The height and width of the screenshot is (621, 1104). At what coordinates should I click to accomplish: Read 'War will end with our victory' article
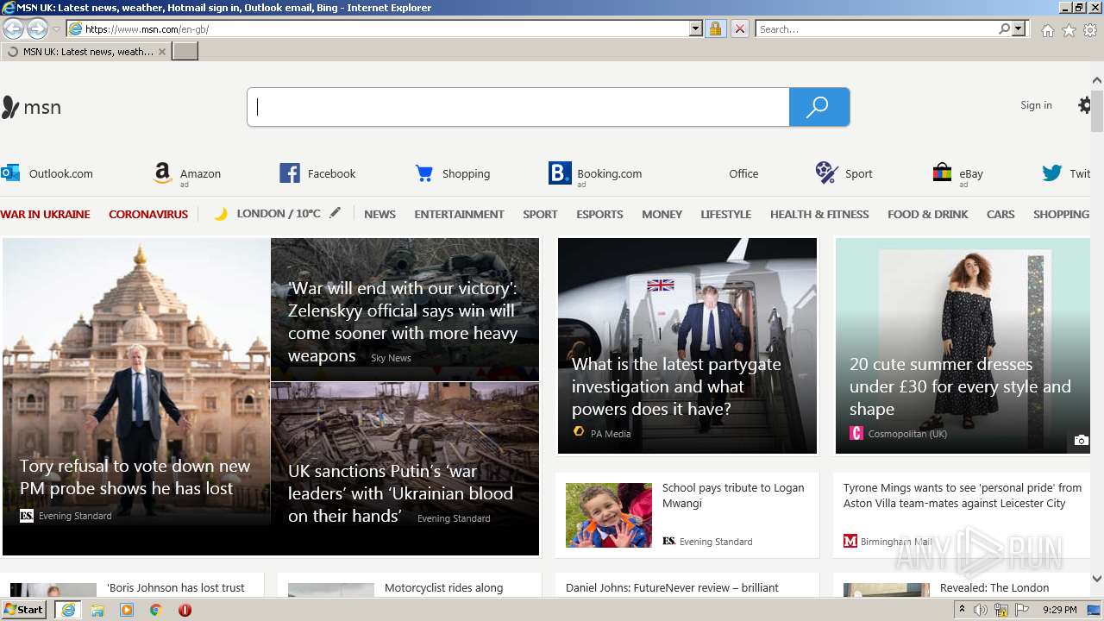click(403, 322)
